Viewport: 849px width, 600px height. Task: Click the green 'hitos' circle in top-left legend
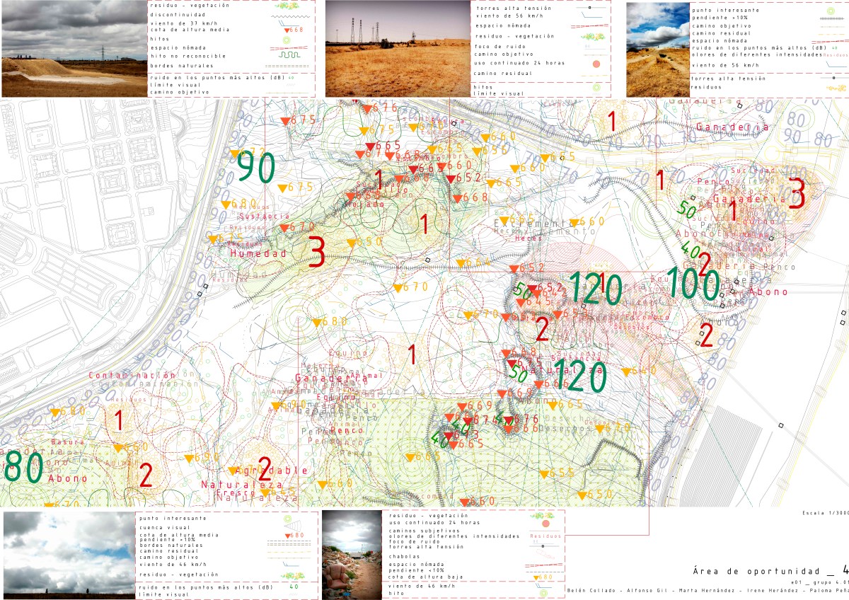click(287, 39)
